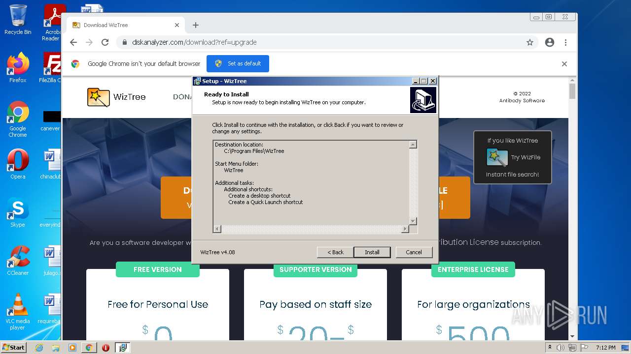Open the Acrobat Reader desktop shortcut
The width and height of the screenshot is (631, 354).
click(x=52, y=23)
